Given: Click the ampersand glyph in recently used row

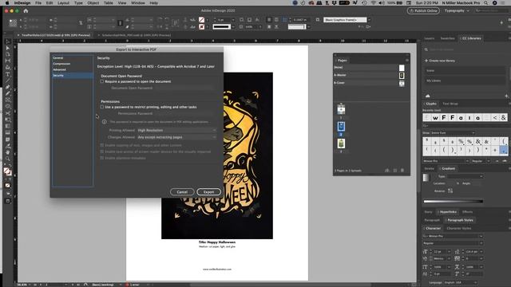Looking at the screenshot, I should tap(504, 118).
